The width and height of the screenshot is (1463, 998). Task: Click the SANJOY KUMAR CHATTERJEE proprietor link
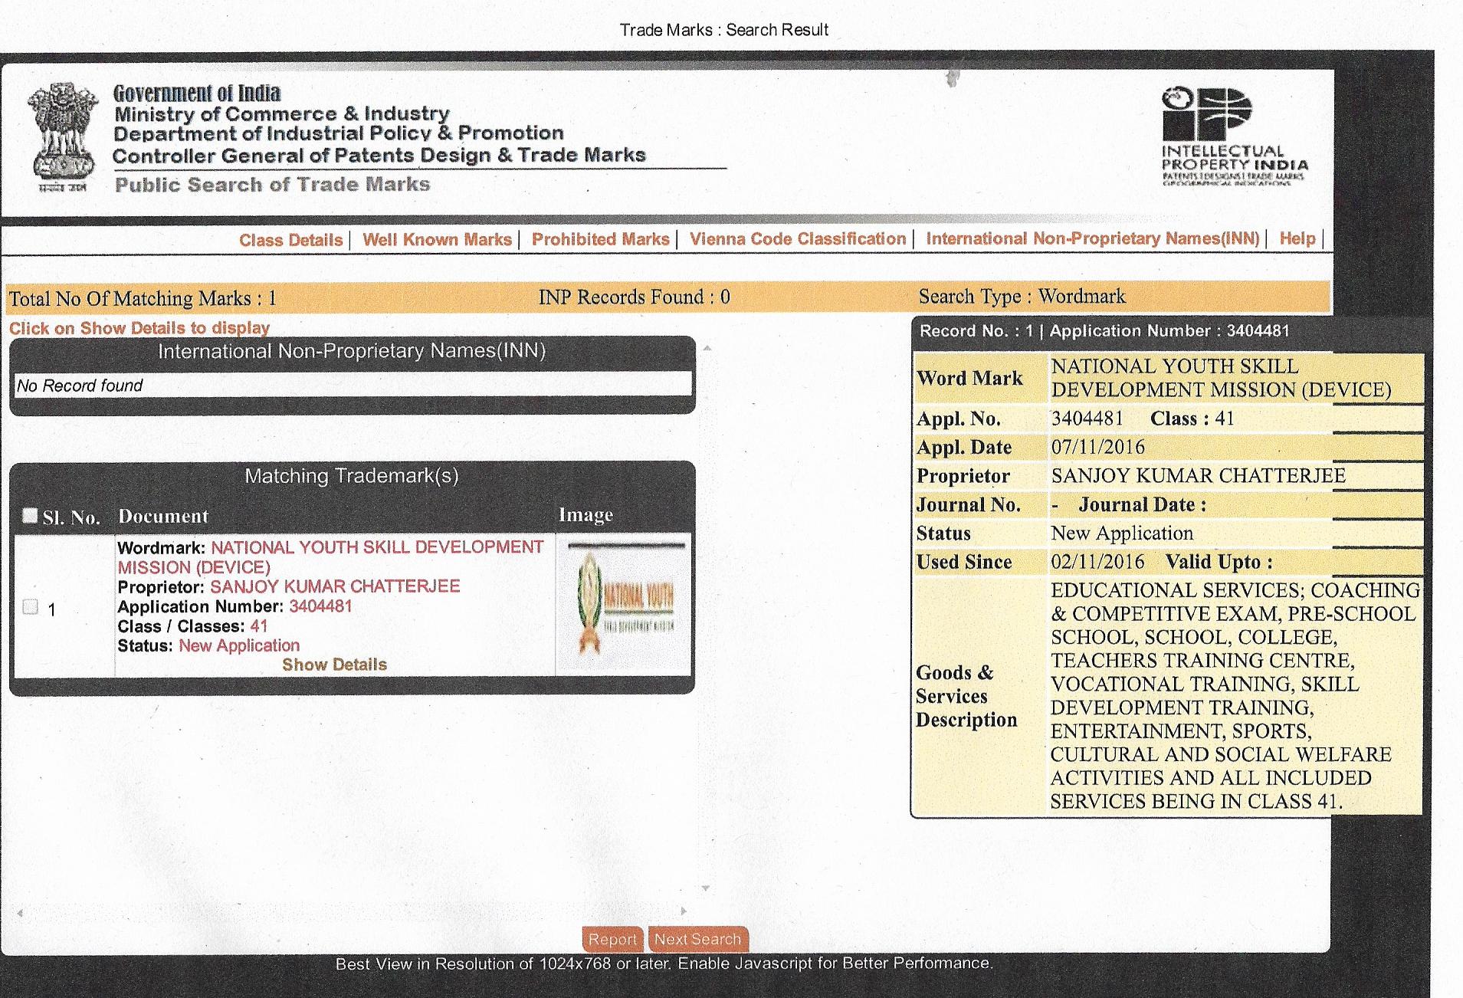point(335,586)
